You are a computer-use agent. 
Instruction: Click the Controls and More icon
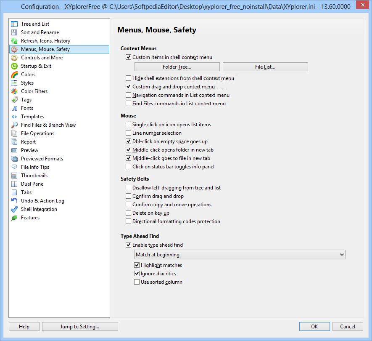click(14, 58)
